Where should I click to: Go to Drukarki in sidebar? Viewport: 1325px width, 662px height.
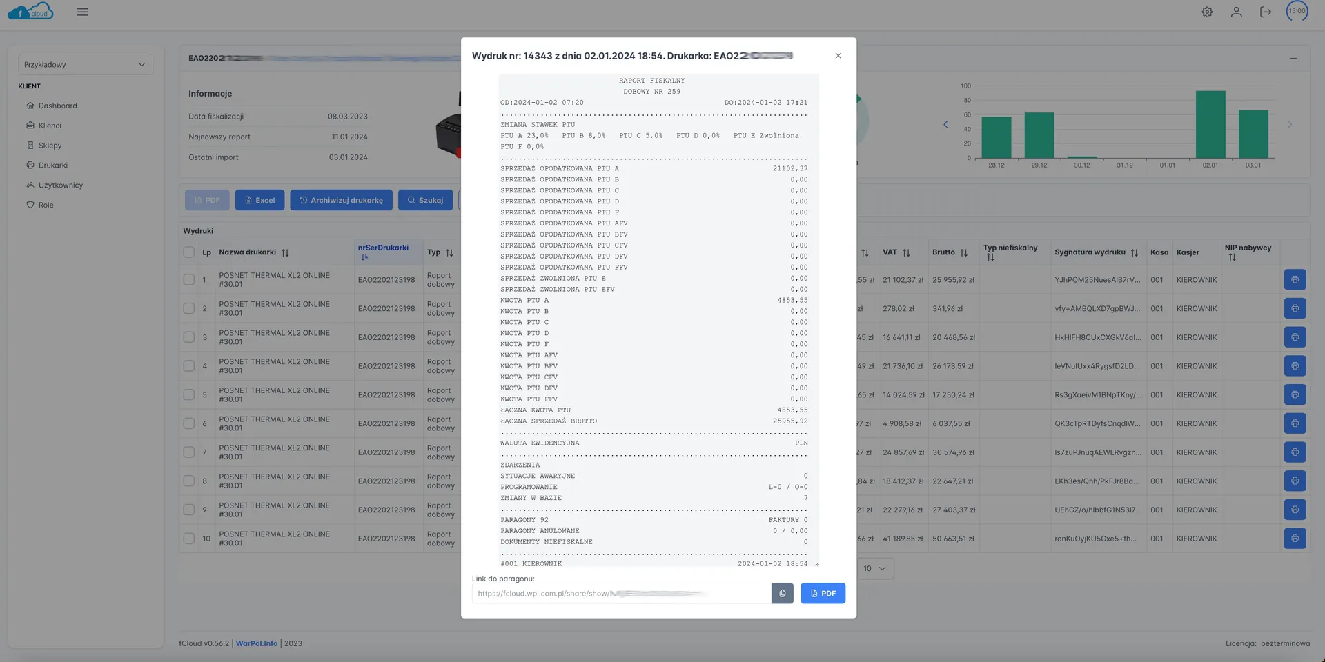tap(53, 165)
